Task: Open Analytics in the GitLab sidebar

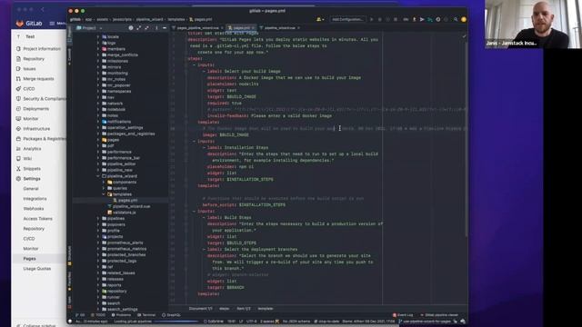Action: click(32, 149)
